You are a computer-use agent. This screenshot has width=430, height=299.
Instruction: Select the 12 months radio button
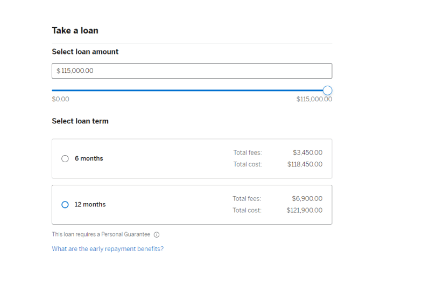65,205
